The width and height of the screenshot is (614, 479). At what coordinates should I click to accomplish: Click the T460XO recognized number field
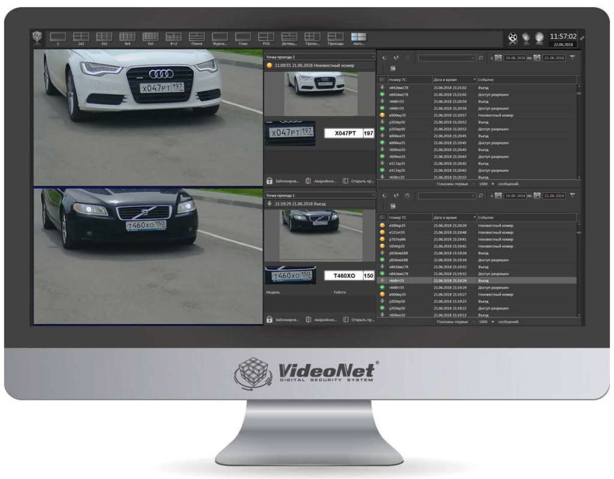344,276
